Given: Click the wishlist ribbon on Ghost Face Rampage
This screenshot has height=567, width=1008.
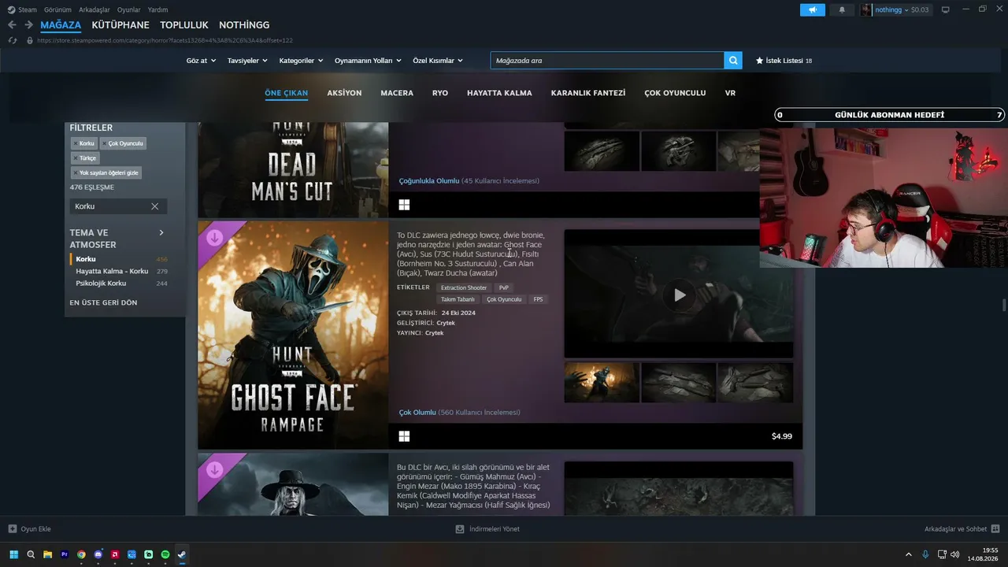Looking at the screenshot, I should point(215,238).
